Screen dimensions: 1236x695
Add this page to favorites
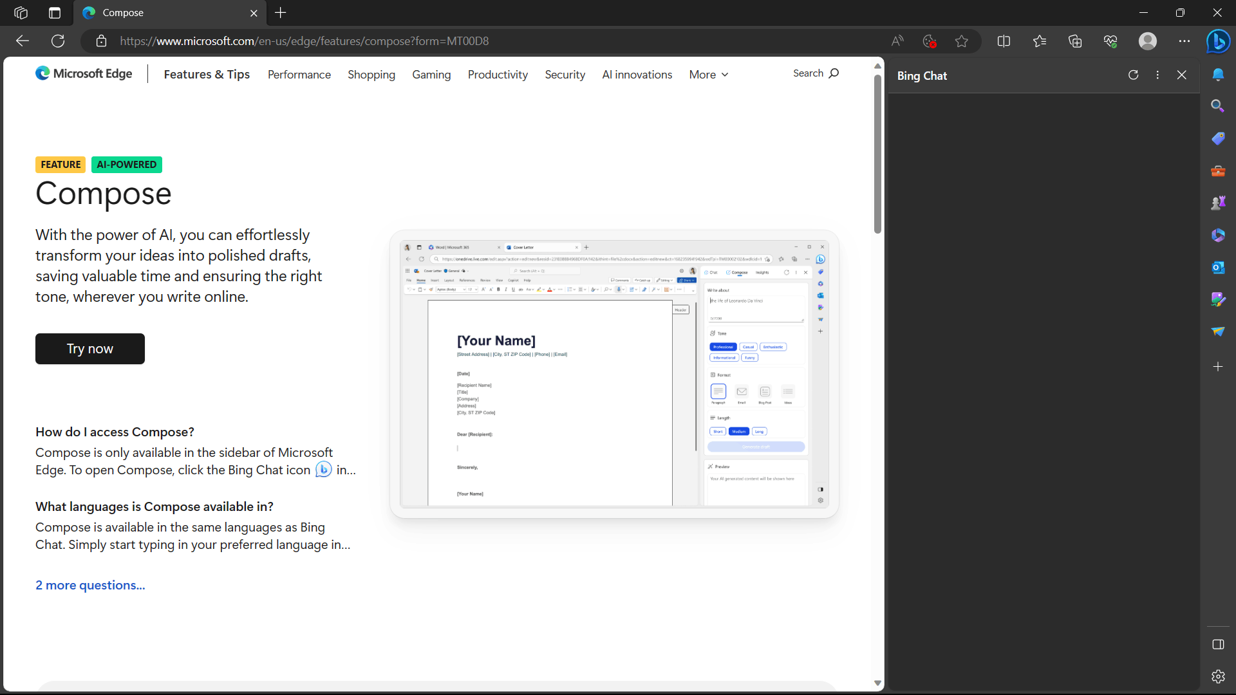[962, 41]
